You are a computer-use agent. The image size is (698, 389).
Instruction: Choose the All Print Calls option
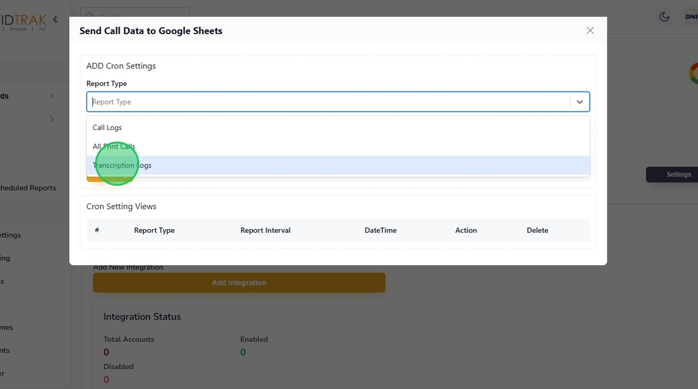114,146
